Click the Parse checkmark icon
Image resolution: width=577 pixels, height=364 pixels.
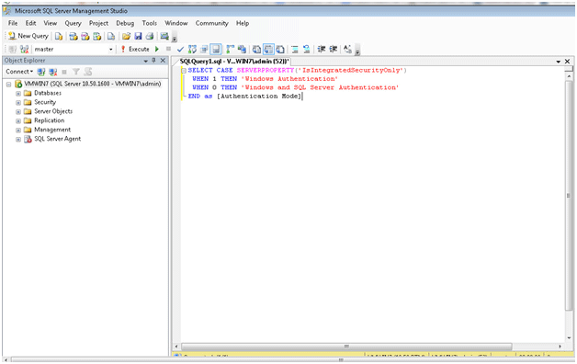pos(180,49)
